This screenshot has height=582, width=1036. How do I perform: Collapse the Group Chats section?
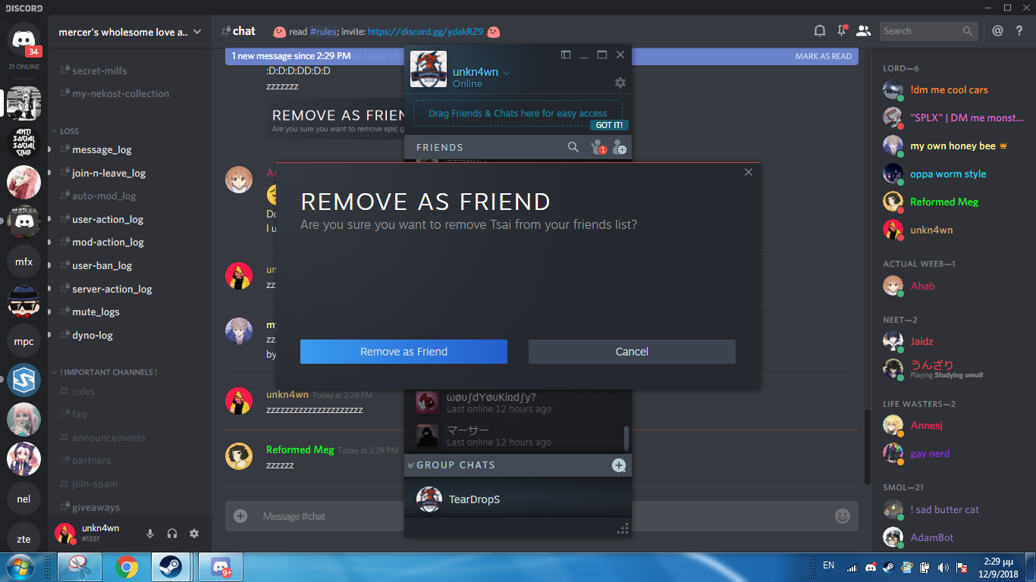pos(410,465)
